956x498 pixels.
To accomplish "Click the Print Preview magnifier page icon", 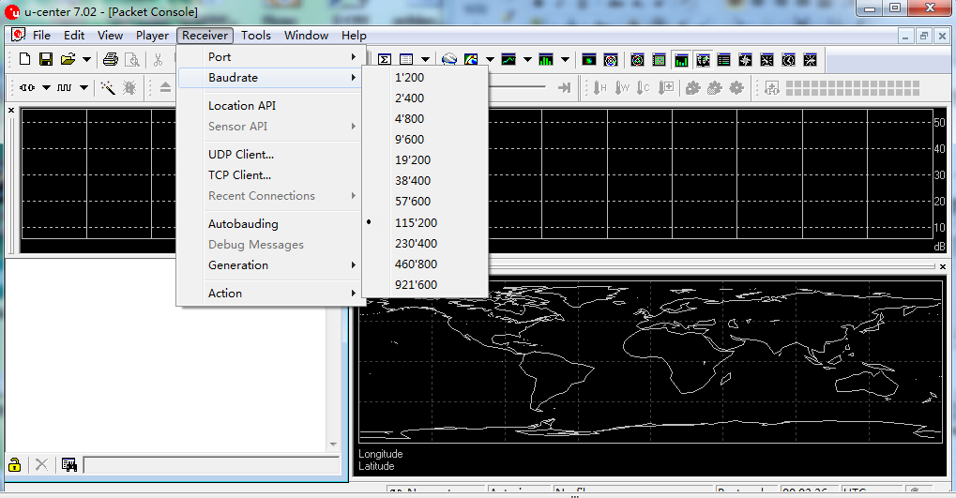I will pos(131,59).
